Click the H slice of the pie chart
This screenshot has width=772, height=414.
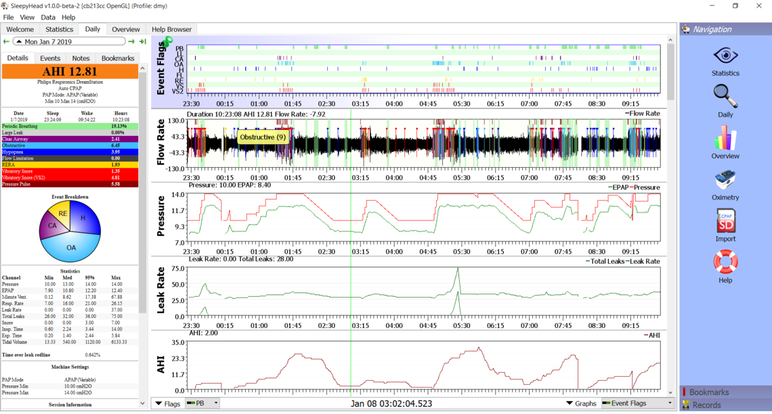tap(84, 217)
